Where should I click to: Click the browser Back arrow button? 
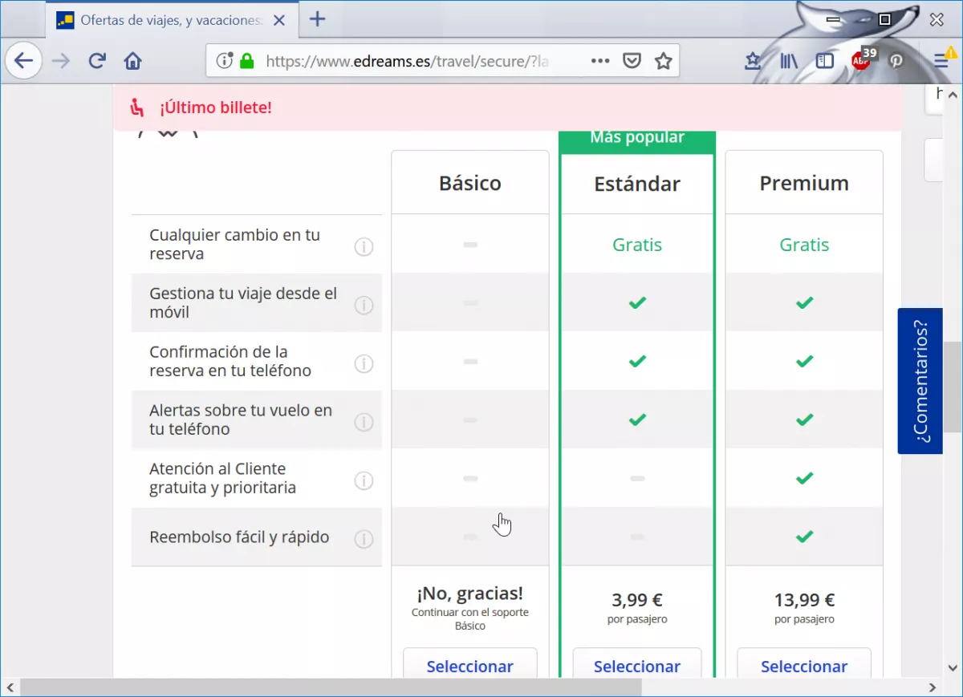[x=24, y=61]
